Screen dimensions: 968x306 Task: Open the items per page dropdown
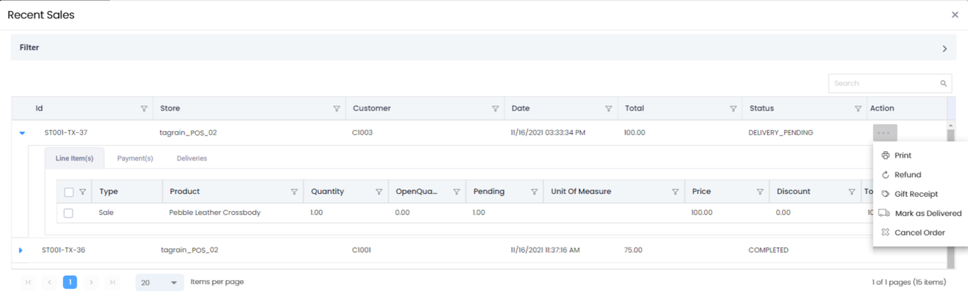click(x=160, y=282)
